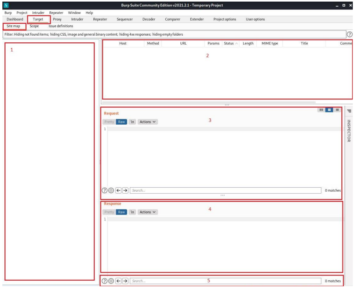Toggle newline display in Request panel

pyautogui.click(x=132, y=122)
